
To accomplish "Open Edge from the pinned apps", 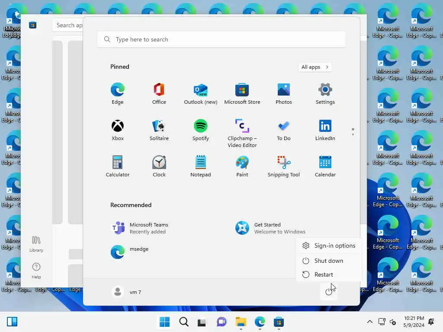I will point(118,94).
